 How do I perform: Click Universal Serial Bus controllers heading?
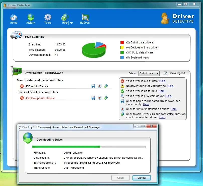[37, 92]
